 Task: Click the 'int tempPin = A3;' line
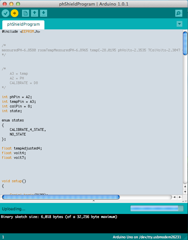(19, 101)
